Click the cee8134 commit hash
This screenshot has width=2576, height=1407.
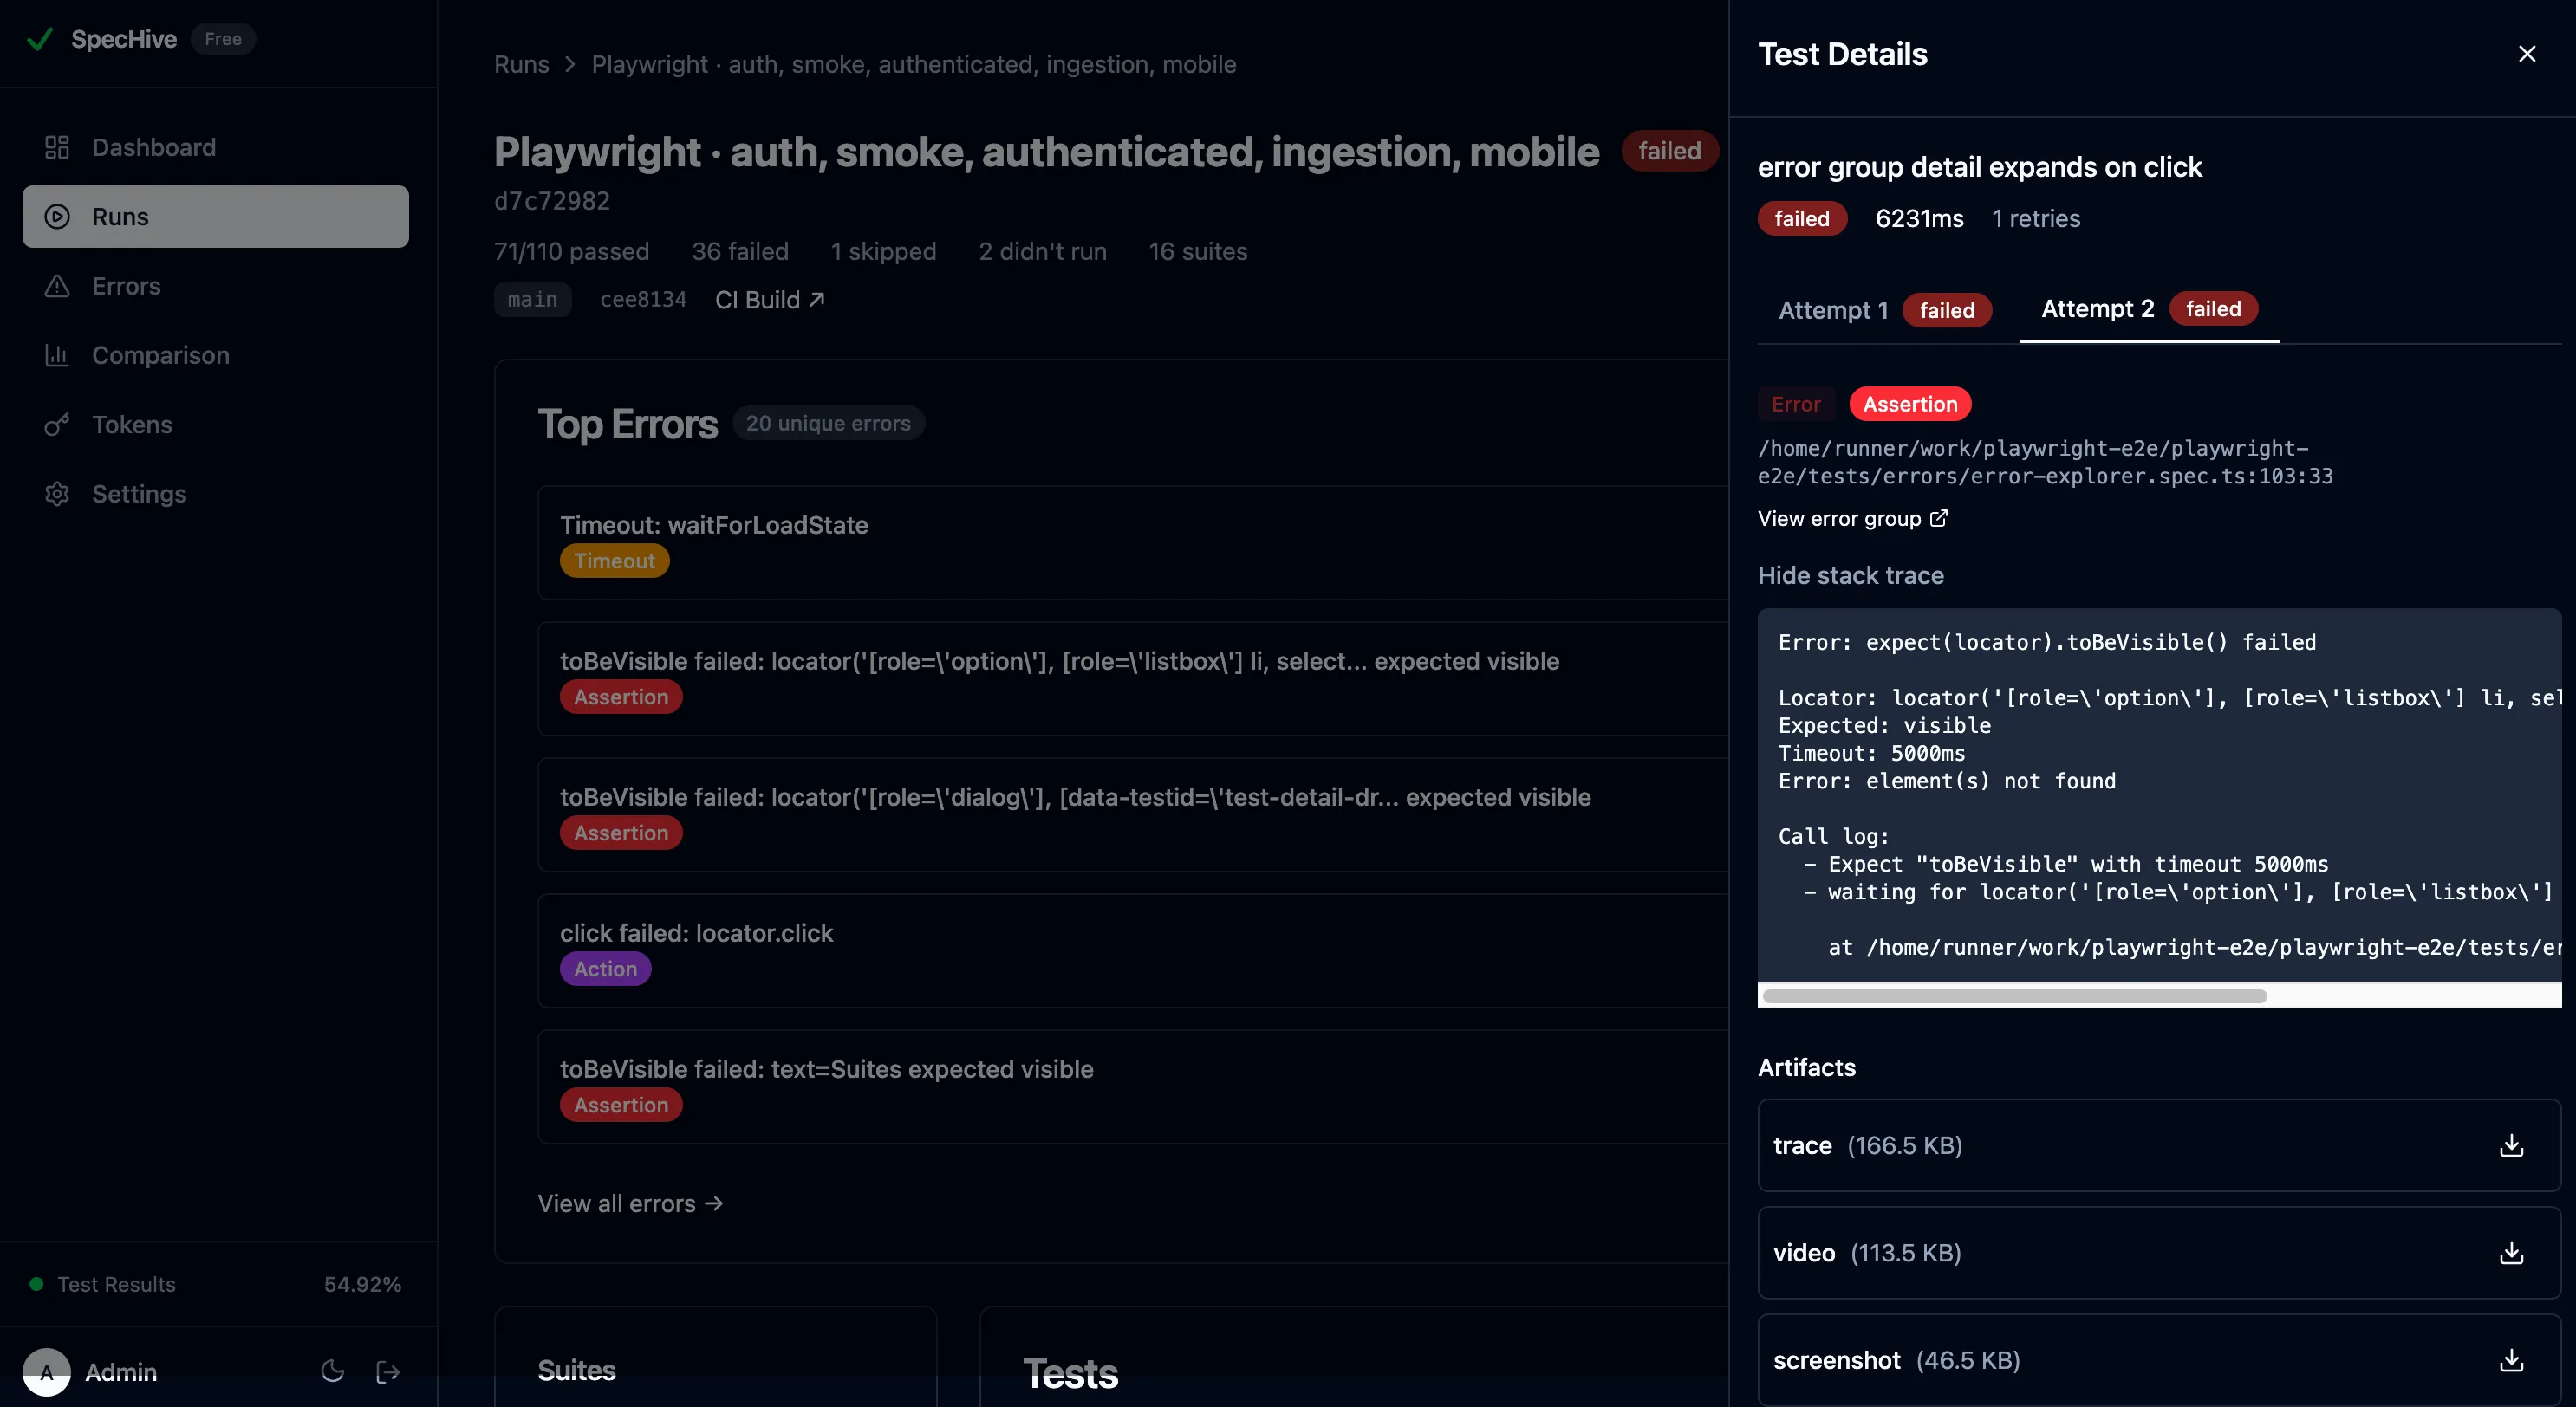643,299
